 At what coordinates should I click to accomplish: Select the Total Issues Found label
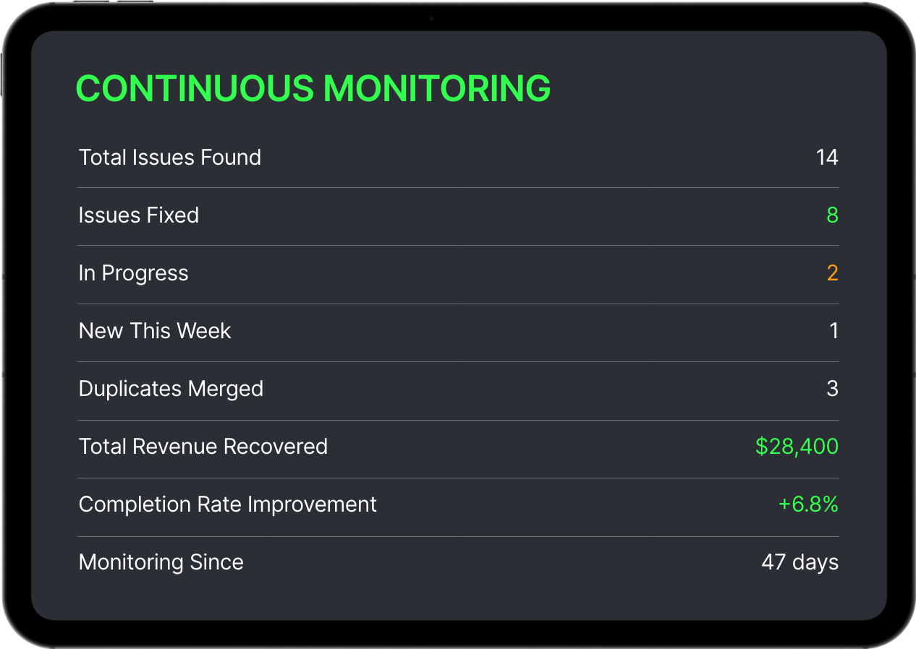(170, 158)
